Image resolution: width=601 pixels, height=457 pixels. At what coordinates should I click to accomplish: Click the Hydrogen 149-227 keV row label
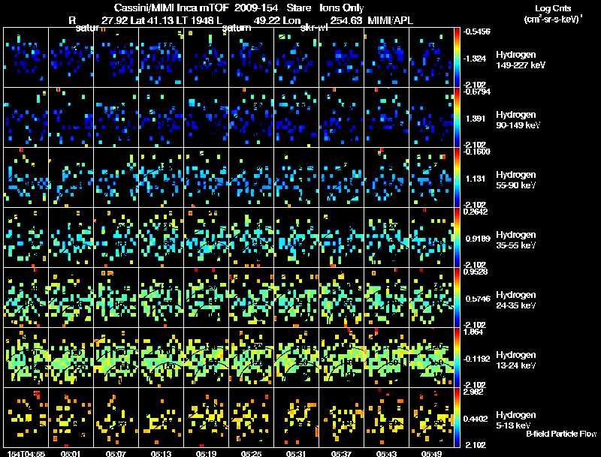coord(520,60)
